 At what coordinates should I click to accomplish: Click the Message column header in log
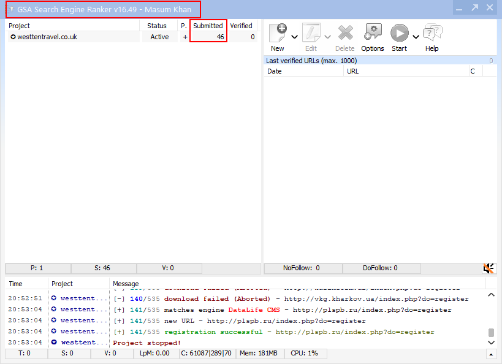(x=298, y=284)
